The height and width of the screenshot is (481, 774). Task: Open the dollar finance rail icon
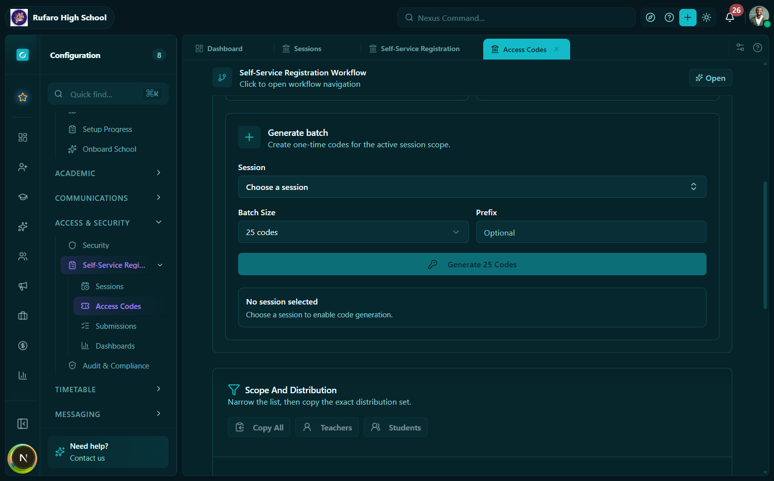[x=23, y=346]
